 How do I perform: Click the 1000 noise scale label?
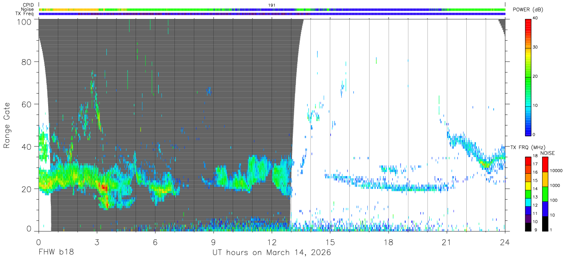coord(555,185)
